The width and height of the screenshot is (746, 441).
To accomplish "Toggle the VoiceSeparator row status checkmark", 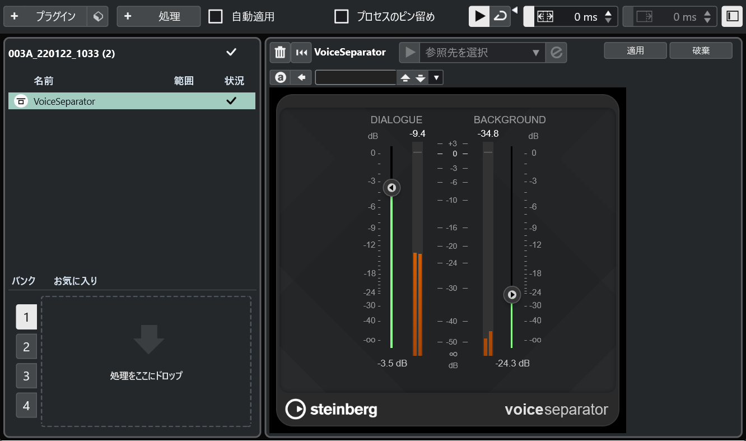I will [x=231, y=101].
